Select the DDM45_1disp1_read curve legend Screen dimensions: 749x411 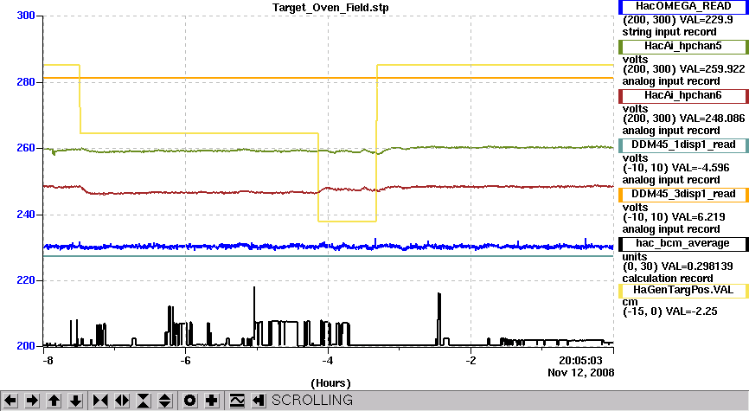pyautogui.click(x=683, y=144)
